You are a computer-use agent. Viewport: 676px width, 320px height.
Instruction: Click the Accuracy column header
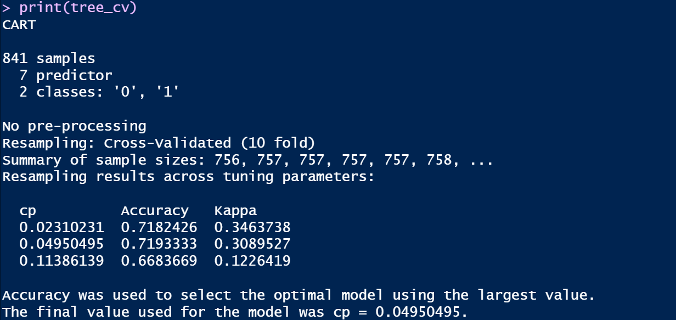155,211
